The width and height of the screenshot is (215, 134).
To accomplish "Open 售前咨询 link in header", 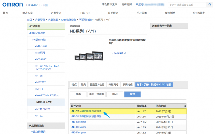I will pos(127,5).
